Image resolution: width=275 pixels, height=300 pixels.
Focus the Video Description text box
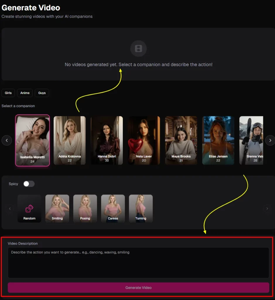click(139, 263)
